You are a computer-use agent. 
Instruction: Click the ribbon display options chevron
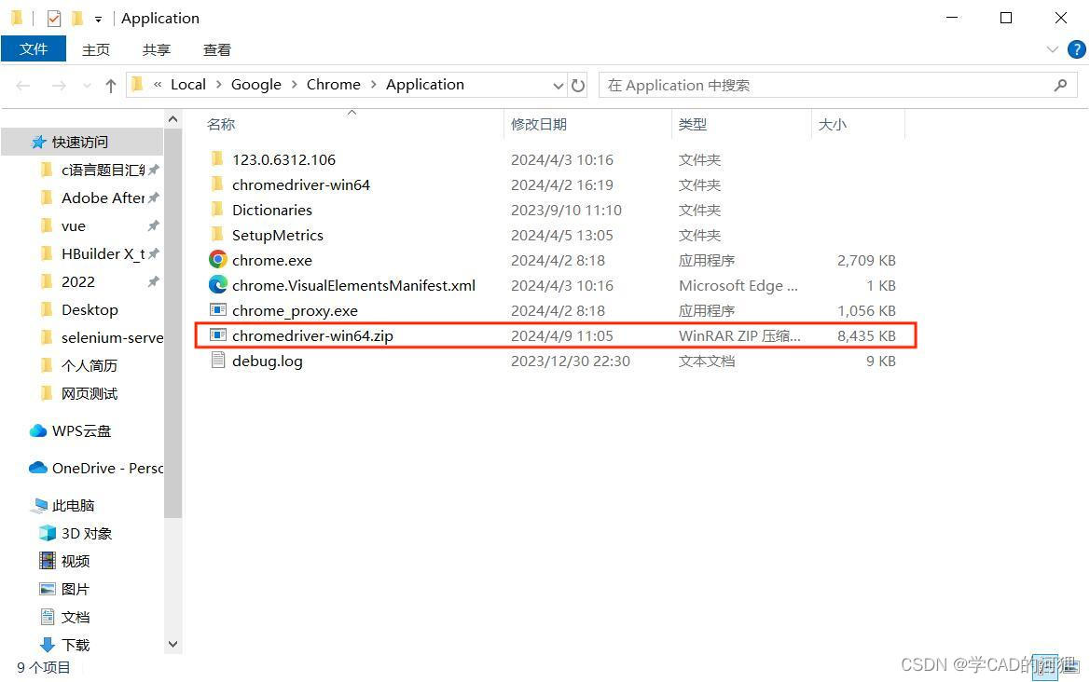click(1052, 49)
